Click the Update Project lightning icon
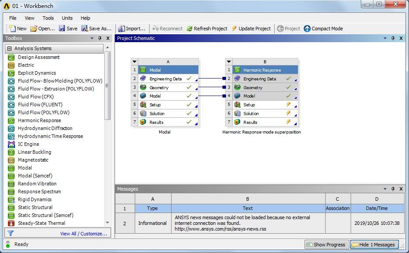 pos(234,29)
